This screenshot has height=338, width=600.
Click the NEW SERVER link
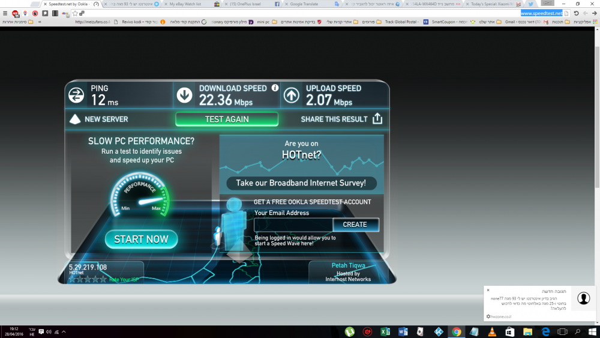[x=106, y=119]
